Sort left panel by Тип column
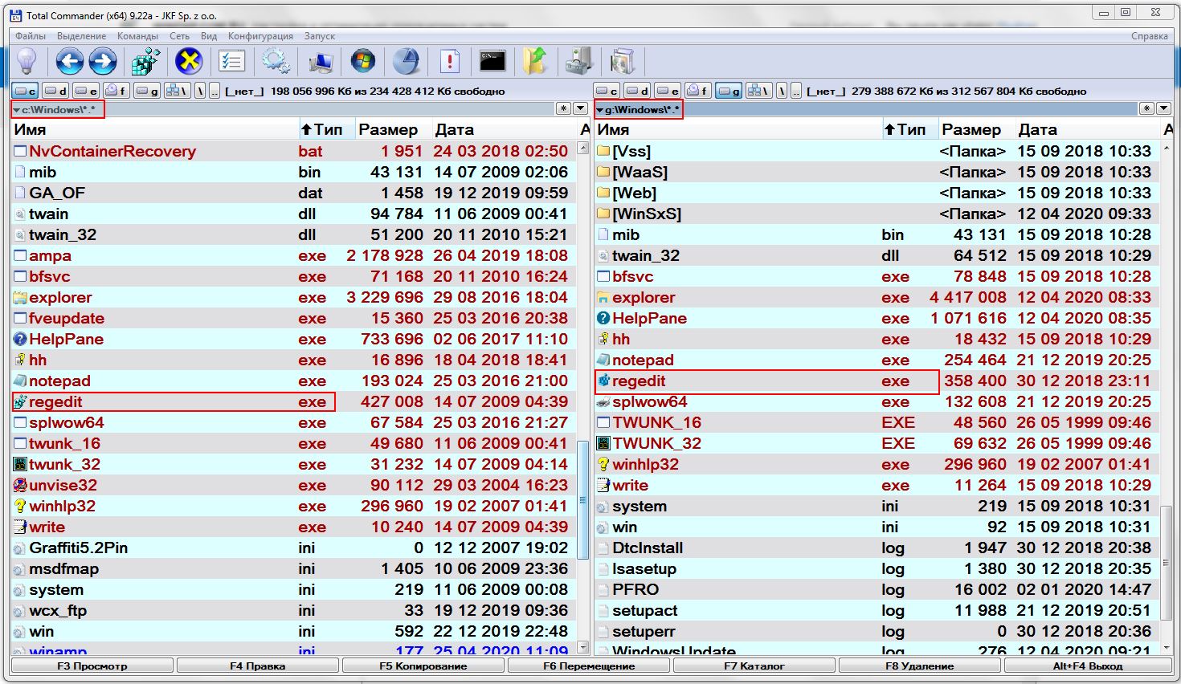 pyautogui.click(x=326, y=129)
